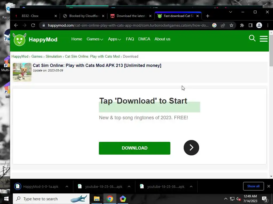Click the page vertical scrollbar thumb

point(271,50)
